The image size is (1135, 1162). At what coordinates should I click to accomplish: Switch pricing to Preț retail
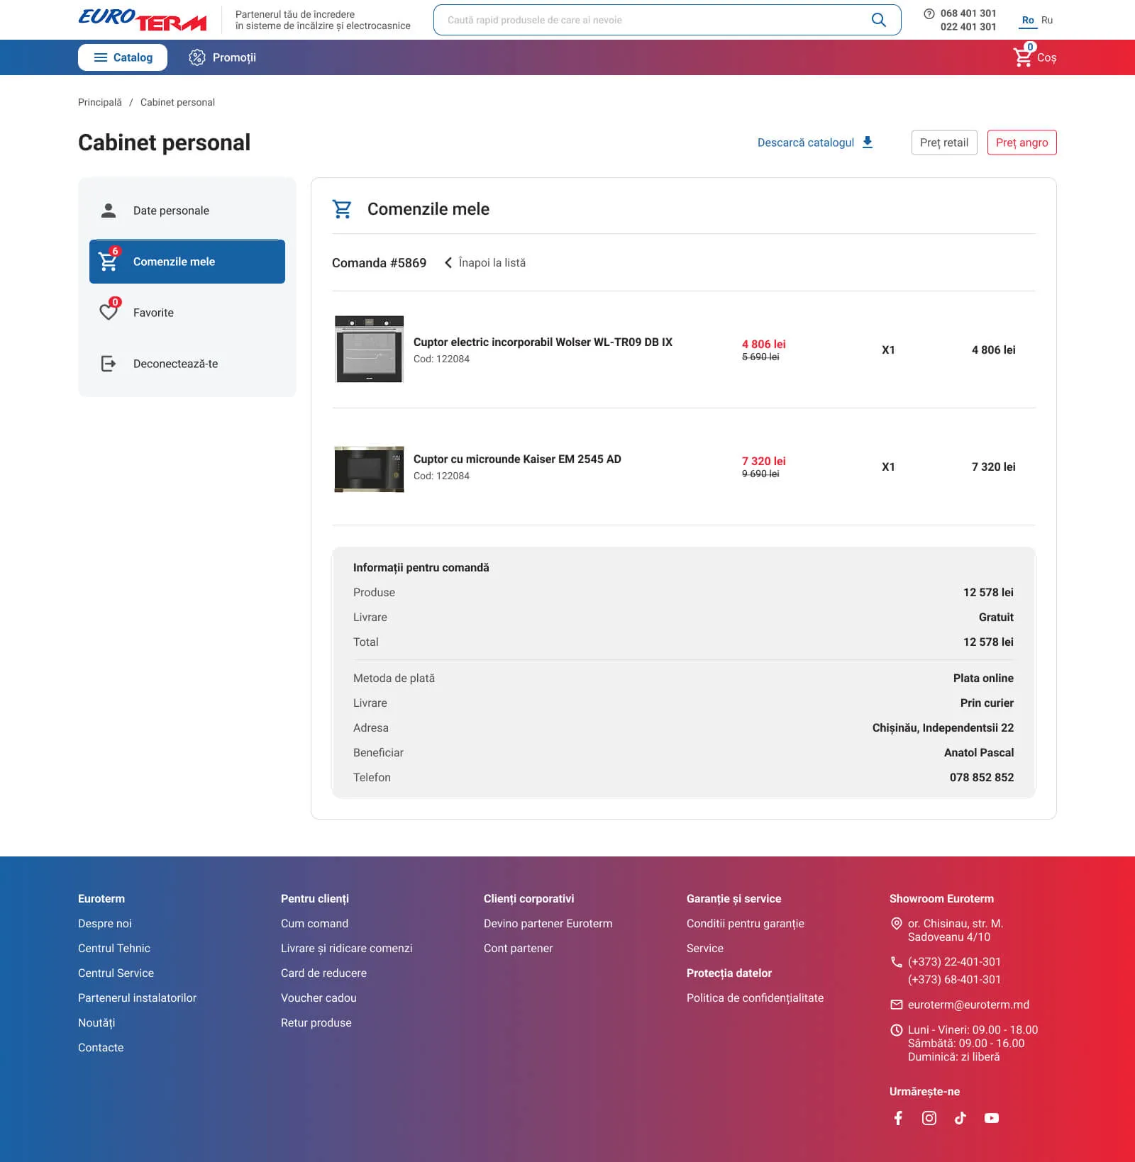(943, 143)
